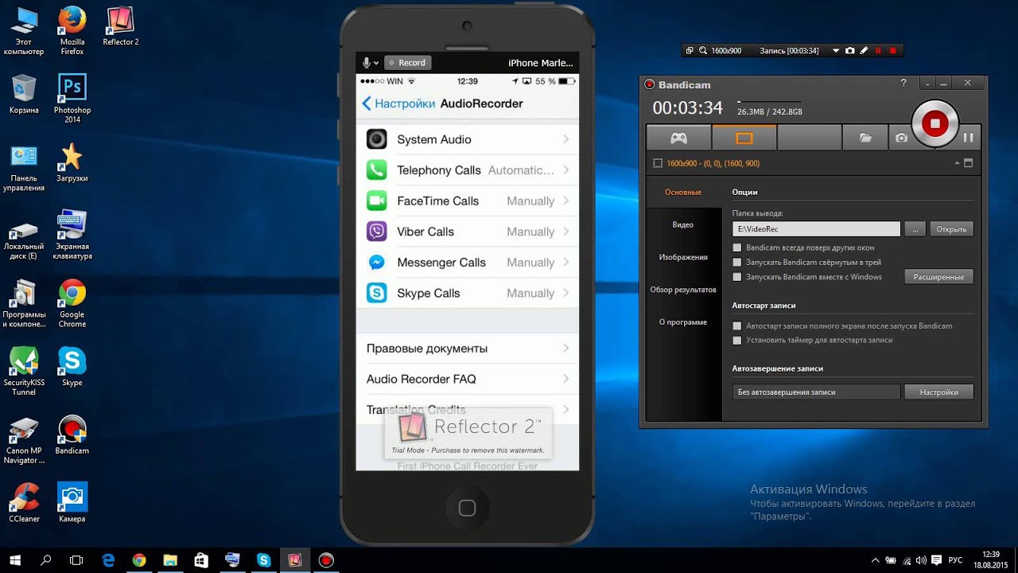Enable Установить таймер для автостарта записи
The height and width of the screenshot is (573, 1018).
(x=737, y=340)
